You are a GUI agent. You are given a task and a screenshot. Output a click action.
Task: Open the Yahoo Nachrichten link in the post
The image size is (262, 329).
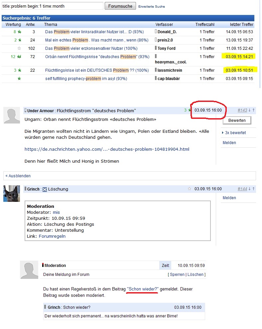[107, 149]
